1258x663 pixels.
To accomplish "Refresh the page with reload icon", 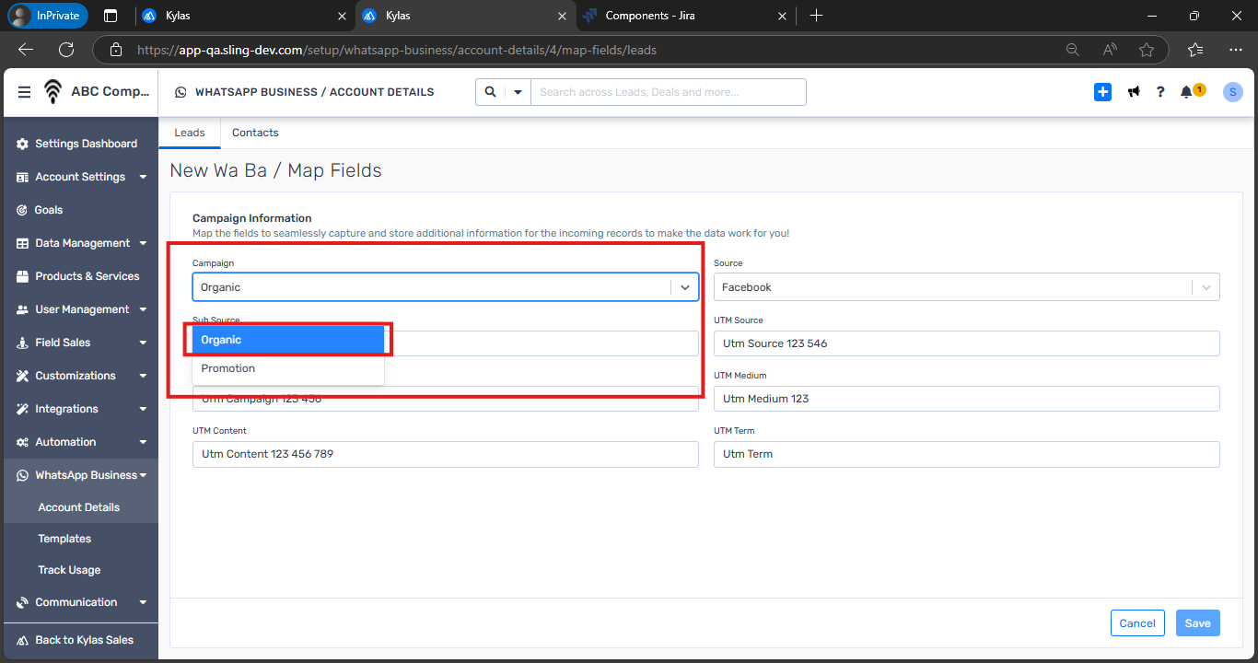I will point(66,50).
